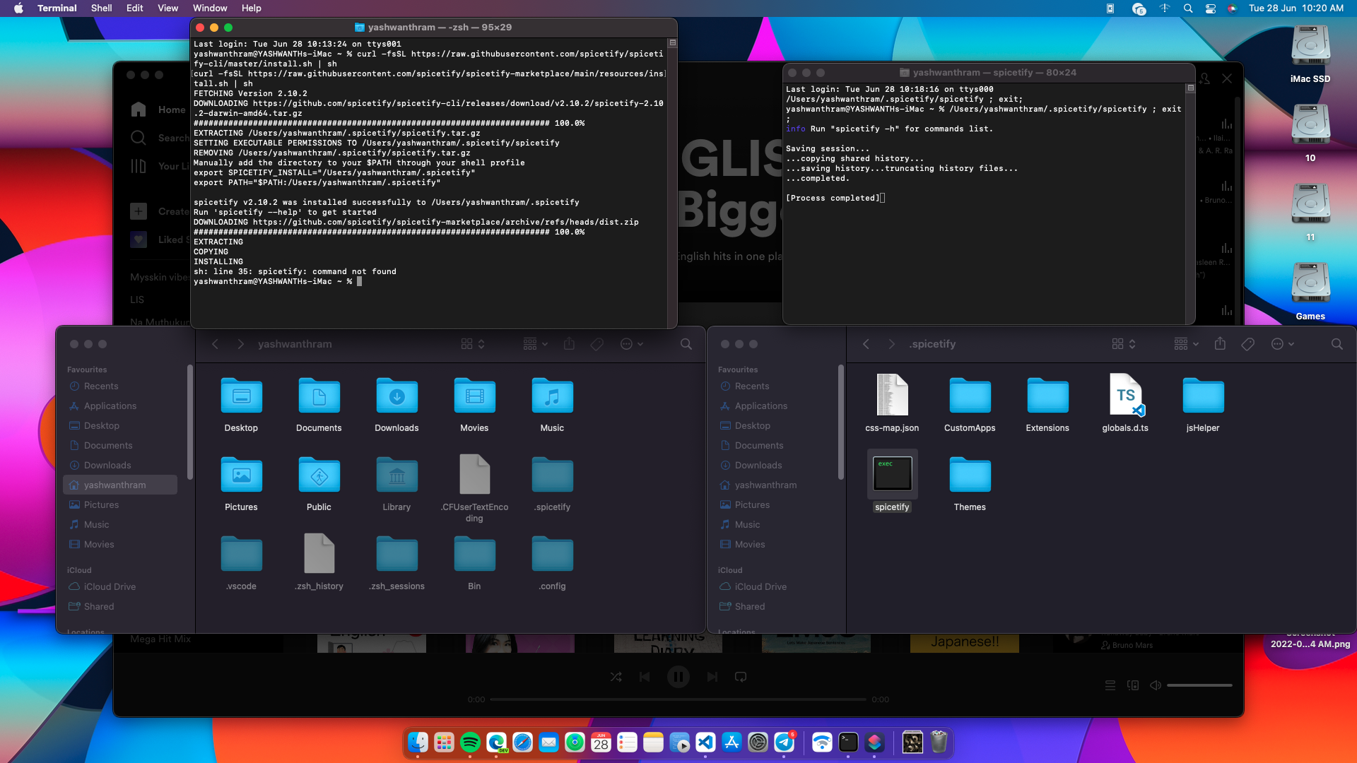Screen dimensions: 1357x763
Task: Click the tag icon in .spicetify Finder toolbar
Action: 1247,344
